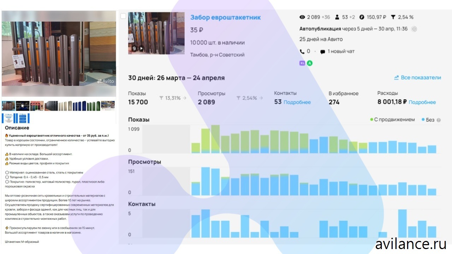Click the phone calls icon
Screen dimensions: 452x254
[302, 52]
